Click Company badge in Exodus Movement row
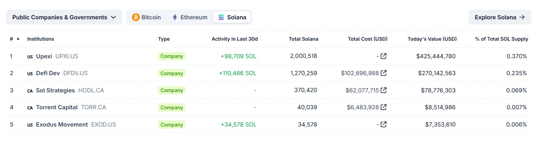This screenshot has width=534, height=141. pyautogui.click(x=172, y=124)
